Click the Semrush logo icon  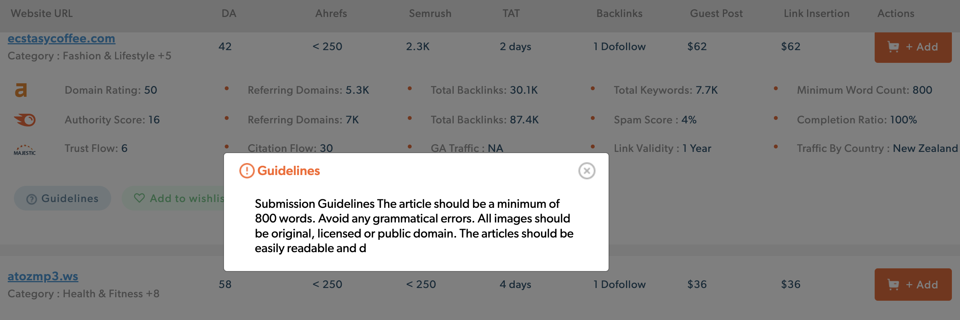[25, 120]
